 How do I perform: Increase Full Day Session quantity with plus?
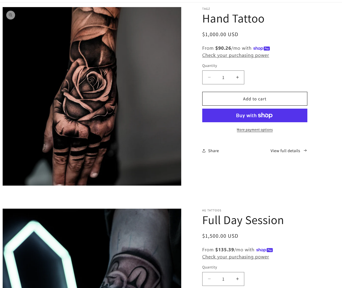237,279
